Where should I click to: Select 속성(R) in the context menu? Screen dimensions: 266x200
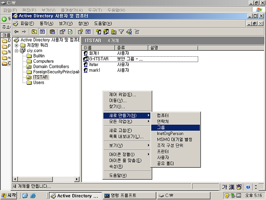coord(127,167)
